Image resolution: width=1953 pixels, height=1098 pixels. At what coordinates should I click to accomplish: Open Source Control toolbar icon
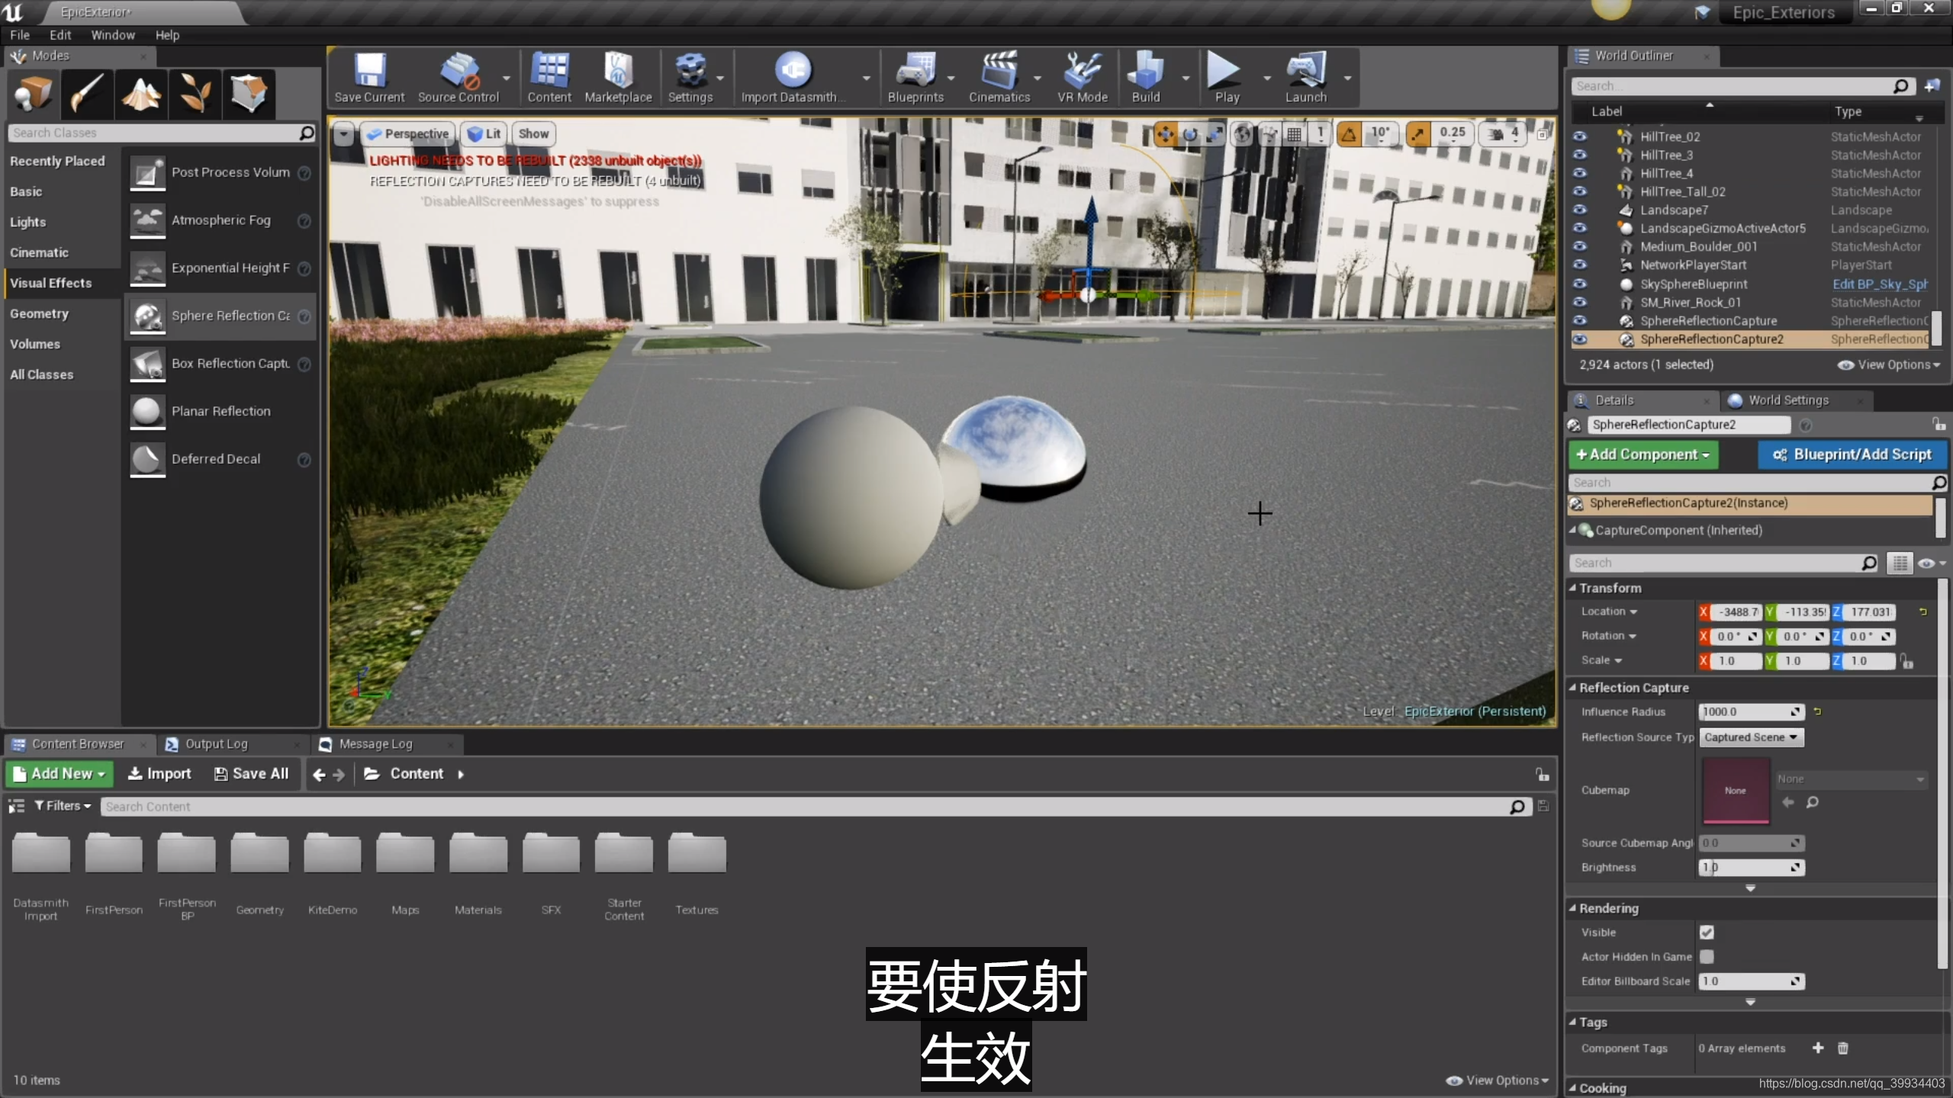click(x=458, y=78)
